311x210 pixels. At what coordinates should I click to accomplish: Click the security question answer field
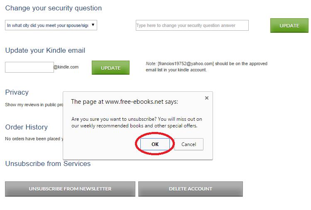(192, 25)
